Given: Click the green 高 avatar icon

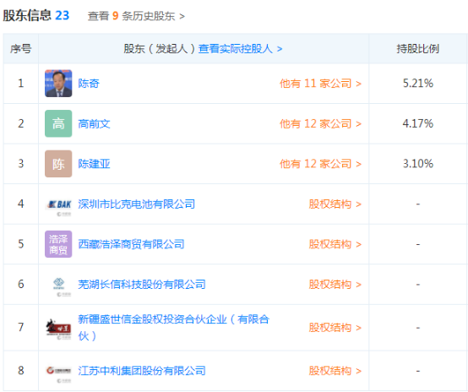Looking at the screenshot, I should point(58,123).
